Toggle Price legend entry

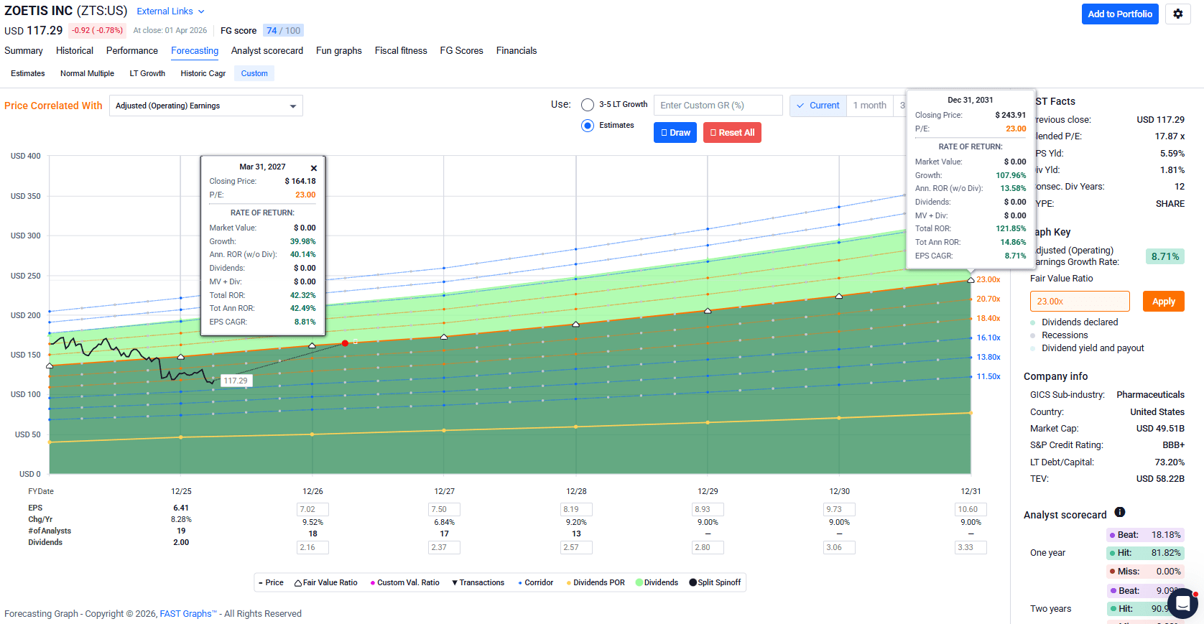[x=270, y=582]
